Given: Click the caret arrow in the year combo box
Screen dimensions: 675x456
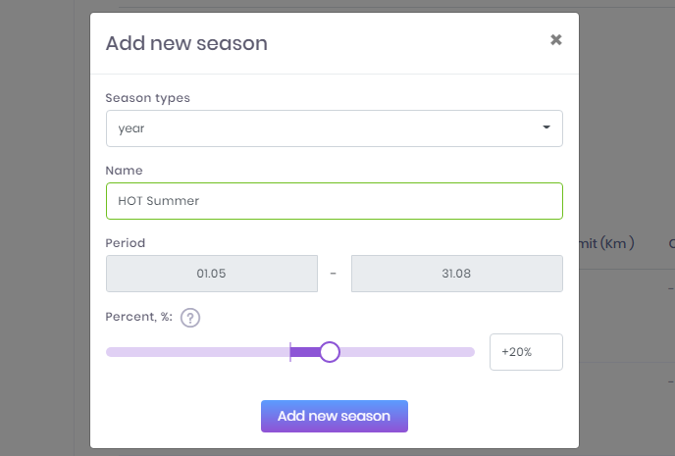Looking at the screenshot, I should click(546, 128).
